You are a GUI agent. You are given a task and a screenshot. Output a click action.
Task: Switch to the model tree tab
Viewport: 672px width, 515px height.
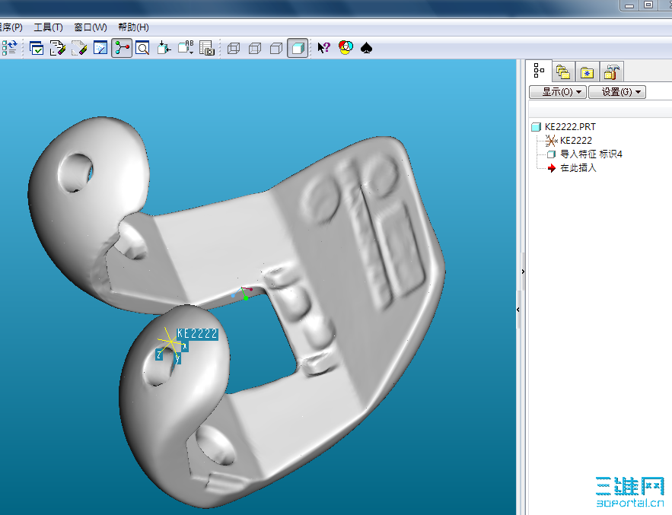click(539, 71)
